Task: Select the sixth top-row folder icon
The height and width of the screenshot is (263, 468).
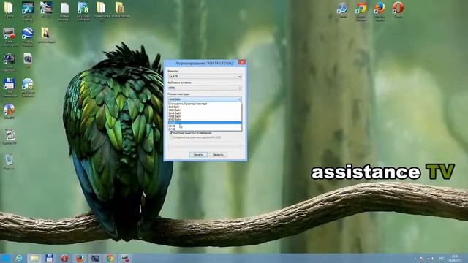Action: [x=102, y=11]
